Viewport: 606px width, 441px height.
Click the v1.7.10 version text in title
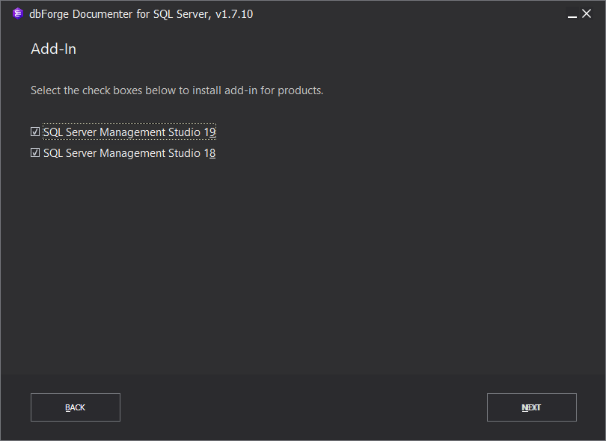(x=234, y=14)
